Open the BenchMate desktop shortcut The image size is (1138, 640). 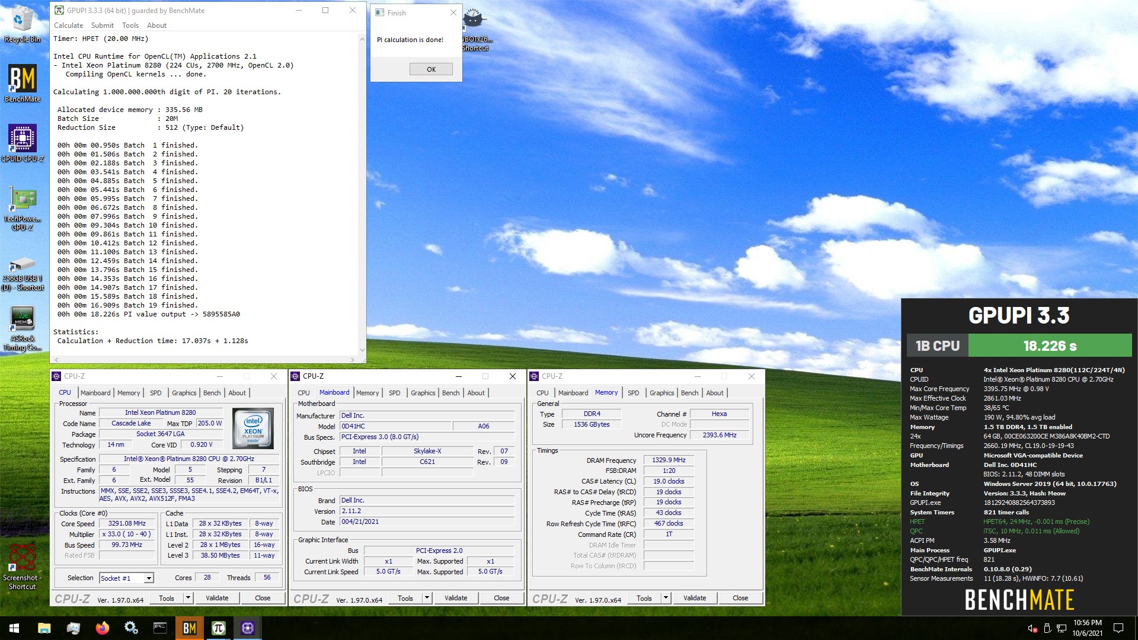click(x=22, y=83)
